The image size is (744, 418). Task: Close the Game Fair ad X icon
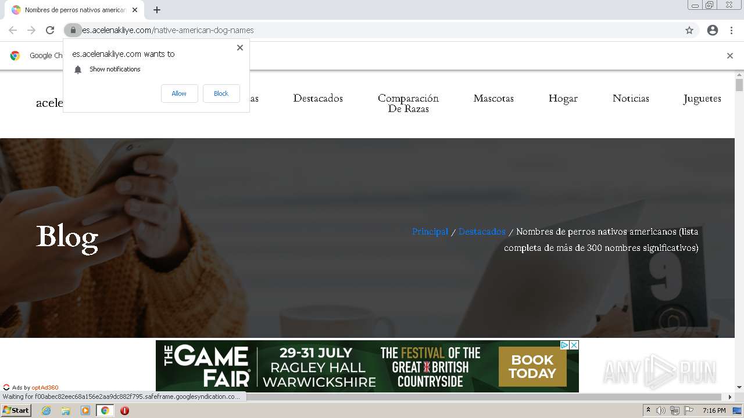[574, 345]
